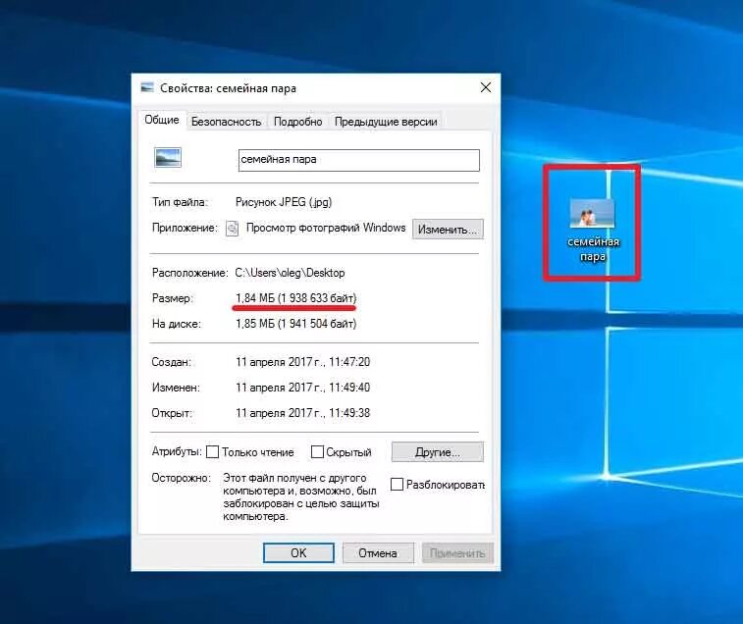Confirm with the OK button
This screenshot has width=743, height=624.
298,553
